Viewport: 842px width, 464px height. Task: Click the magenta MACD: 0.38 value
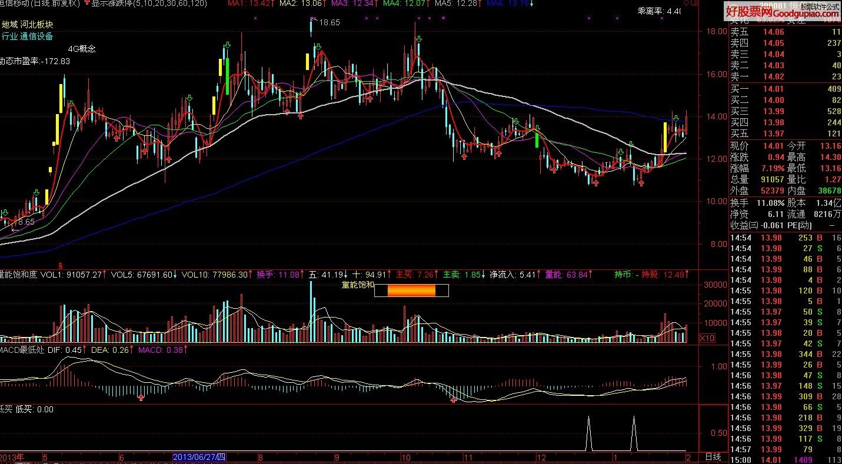(164, 350)
